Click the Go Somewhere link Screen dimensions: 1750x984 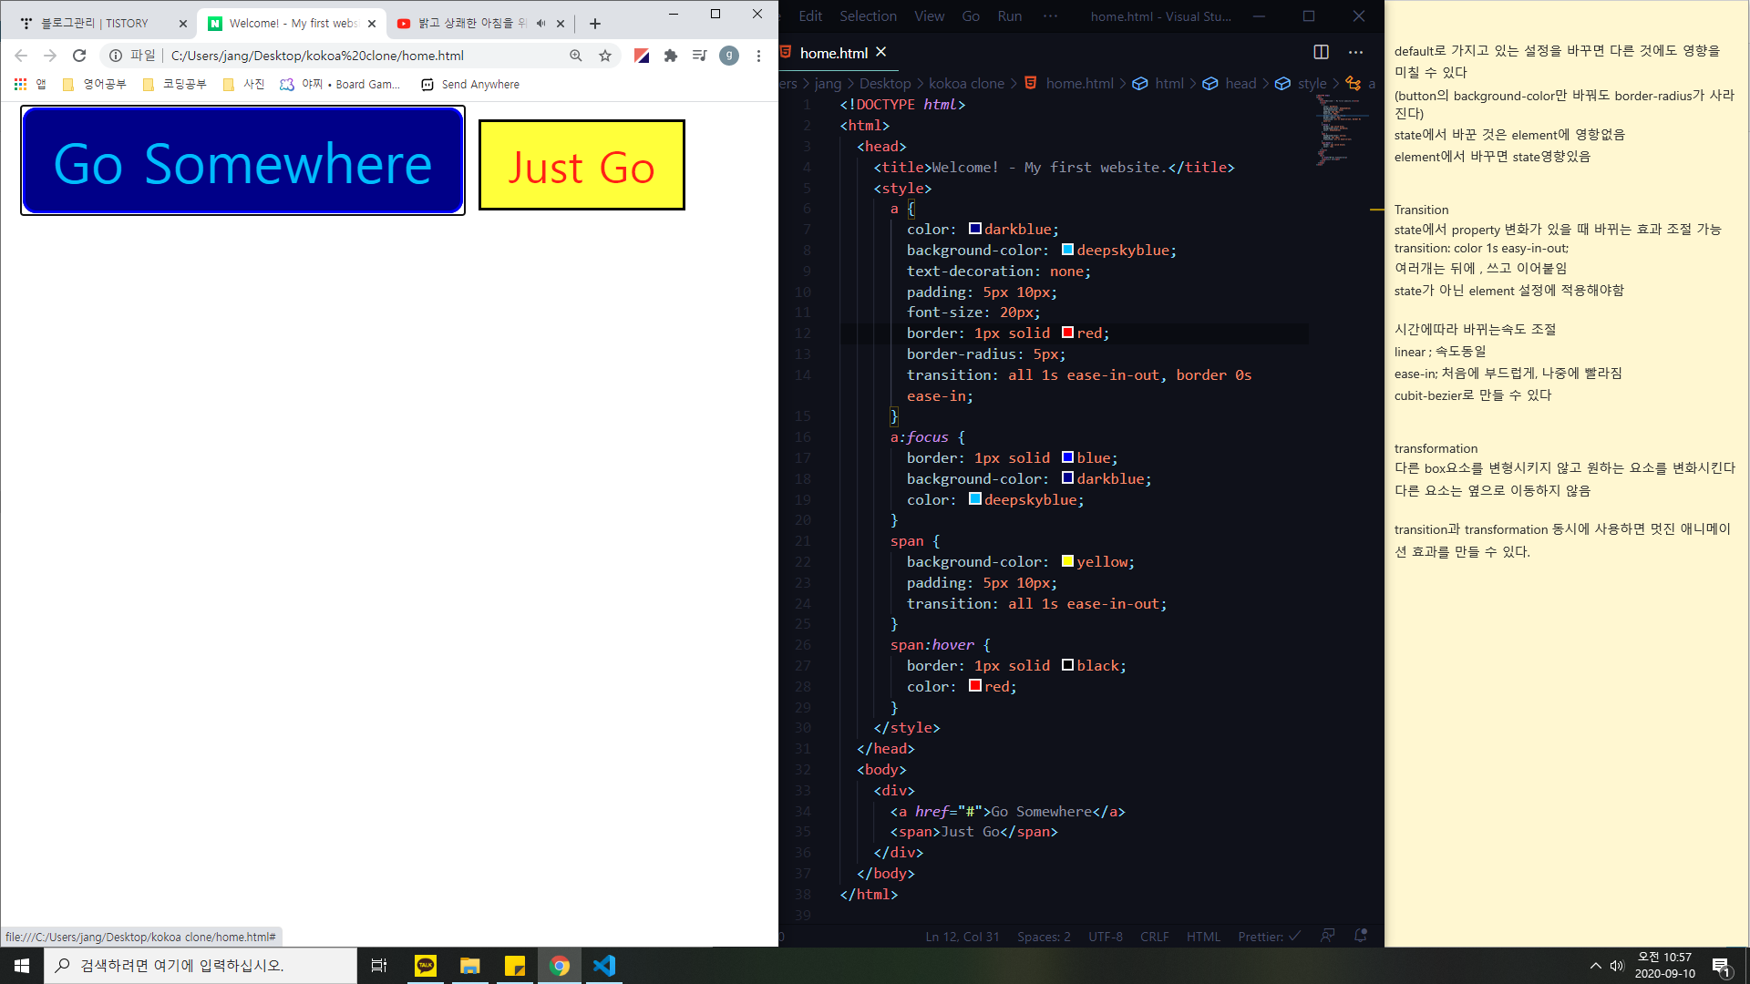coord(242,161)
